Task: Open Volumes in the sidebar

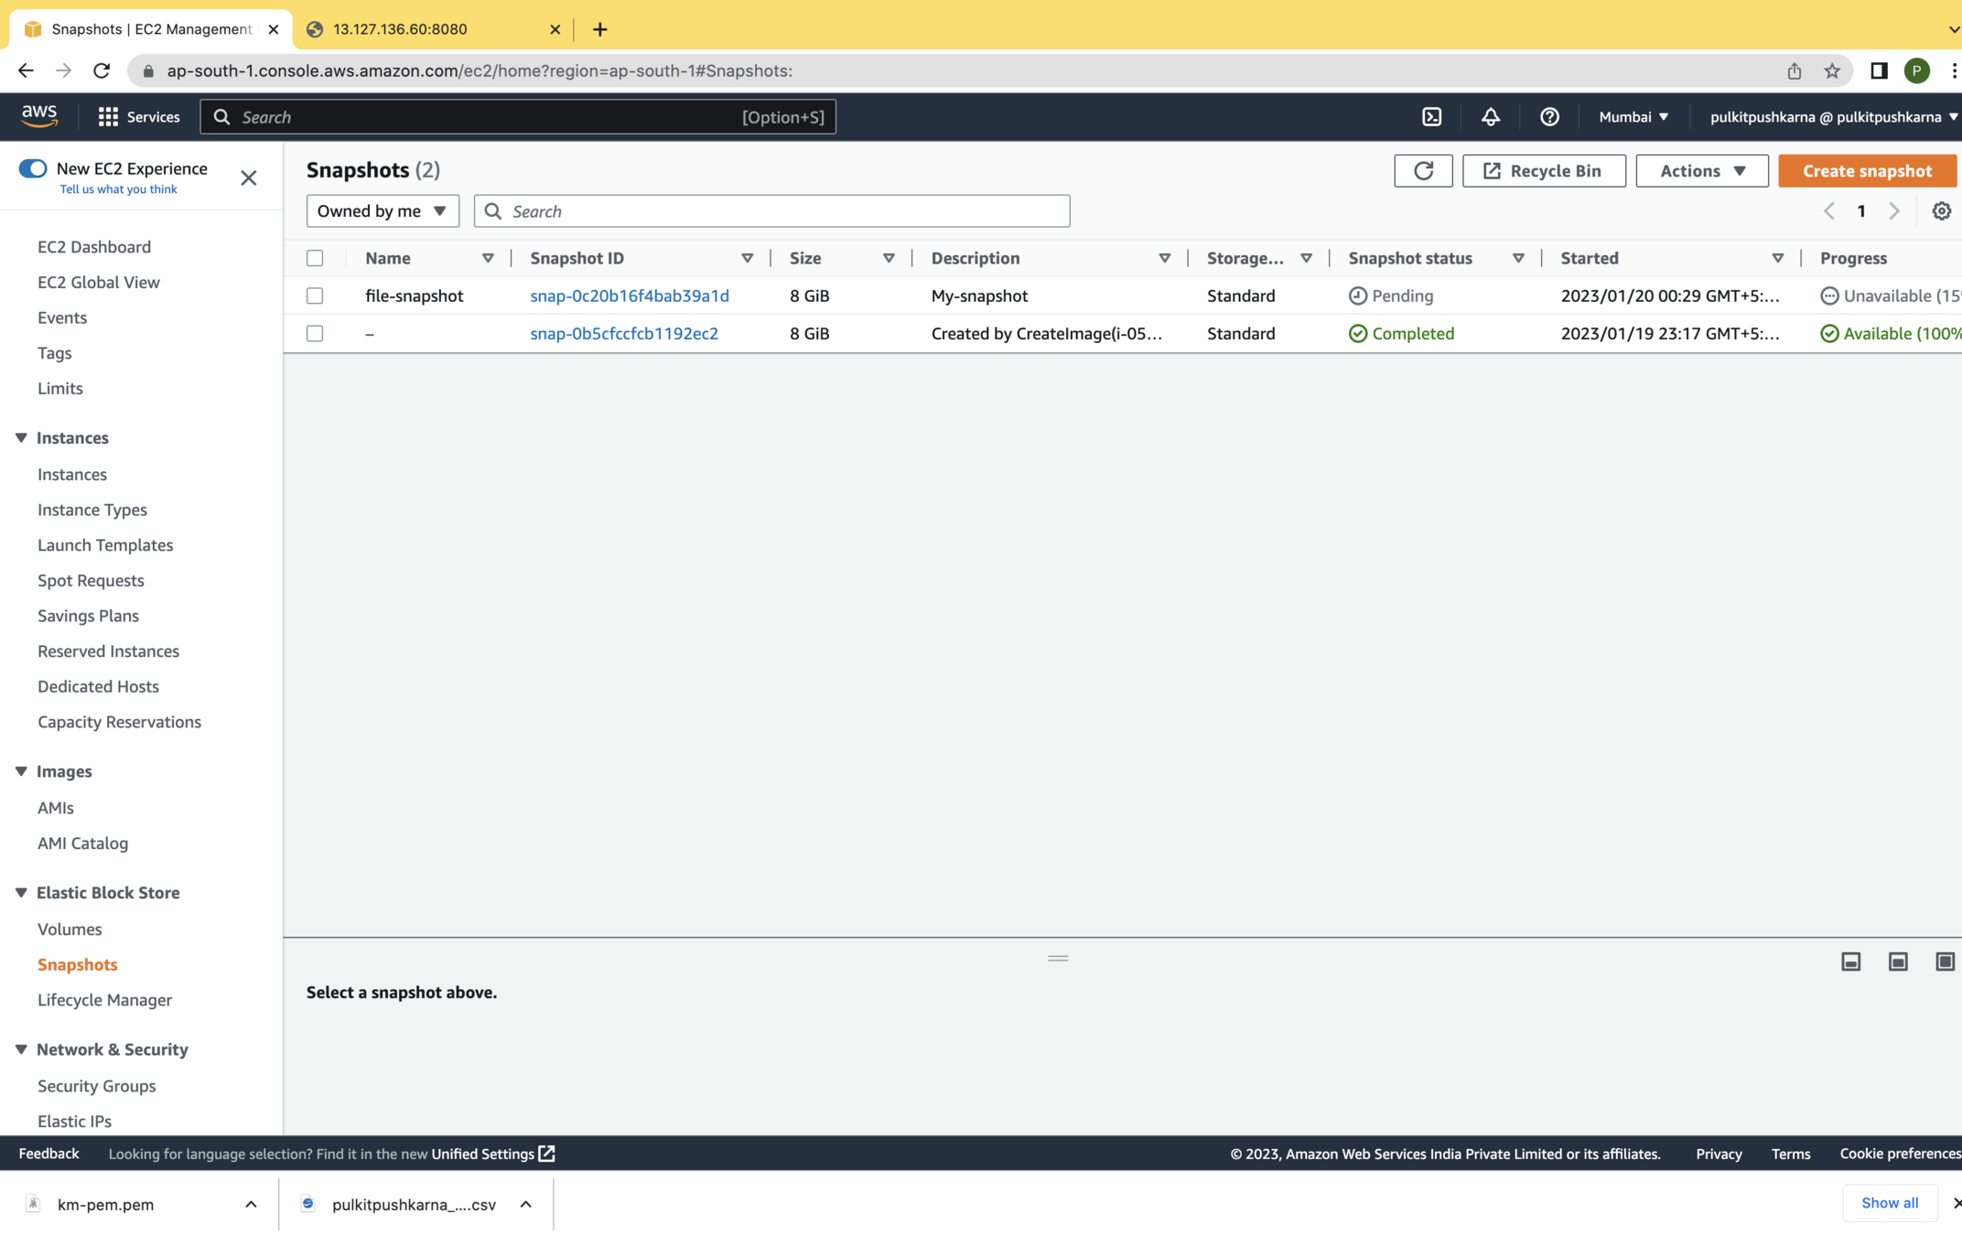Action: 70,929
